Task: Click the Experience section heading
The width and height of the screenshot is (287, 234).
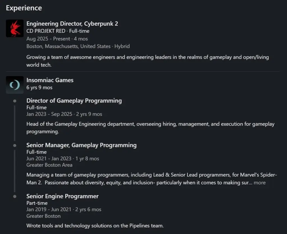Action: point(24,8)
